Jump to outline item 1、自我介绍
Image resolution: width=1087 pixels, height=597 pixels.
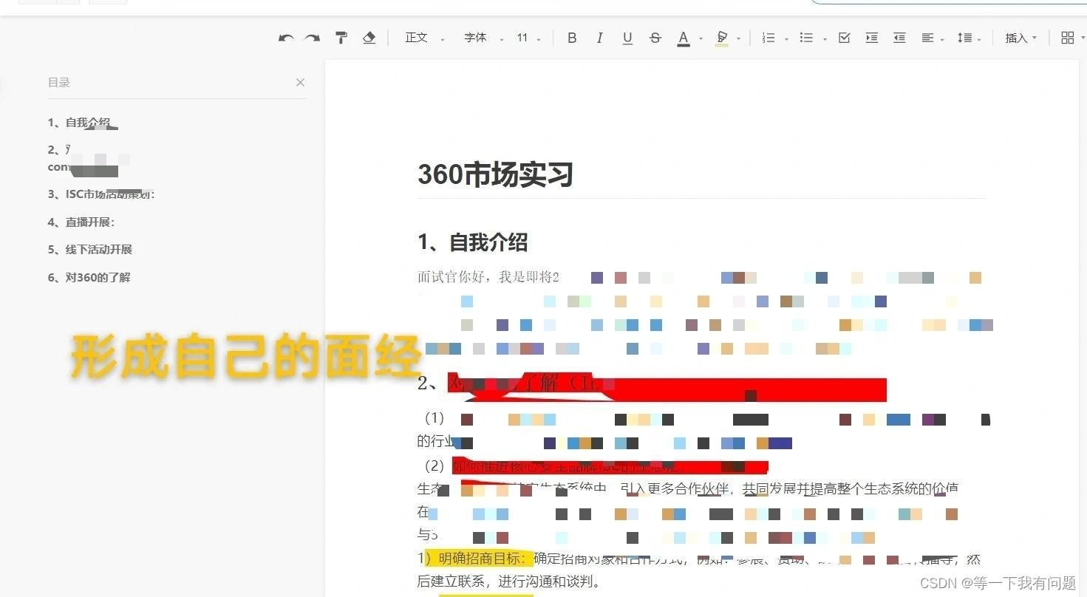[79, 123]
